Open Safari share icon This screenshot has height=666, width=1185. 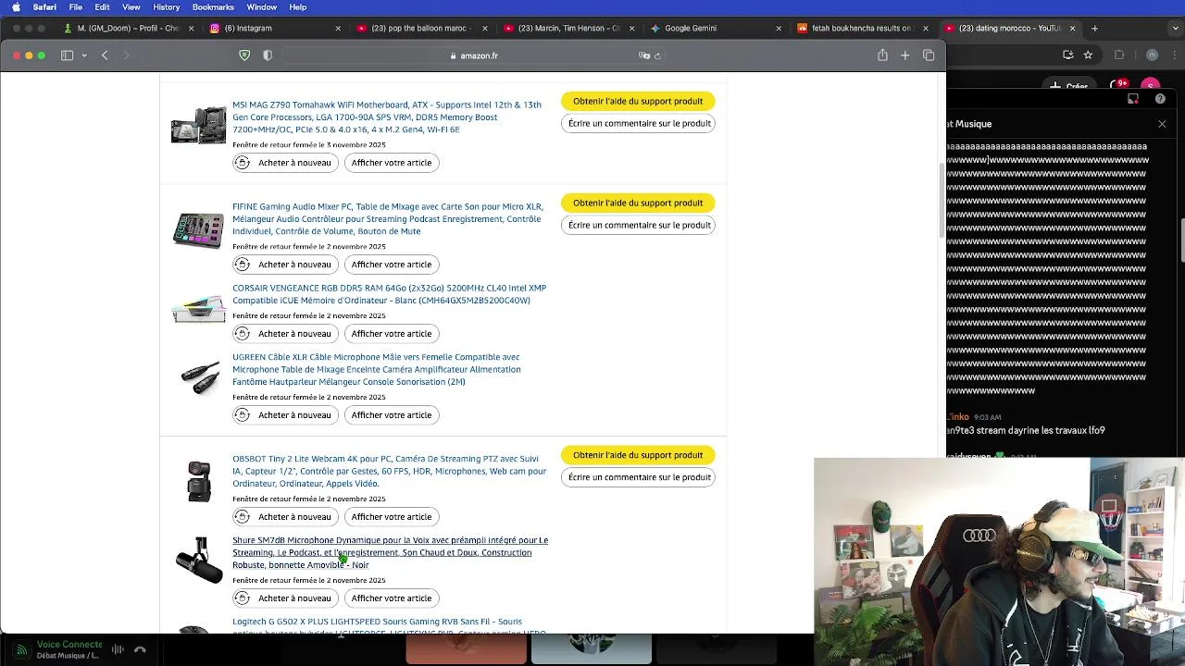(x=882, y=55)
